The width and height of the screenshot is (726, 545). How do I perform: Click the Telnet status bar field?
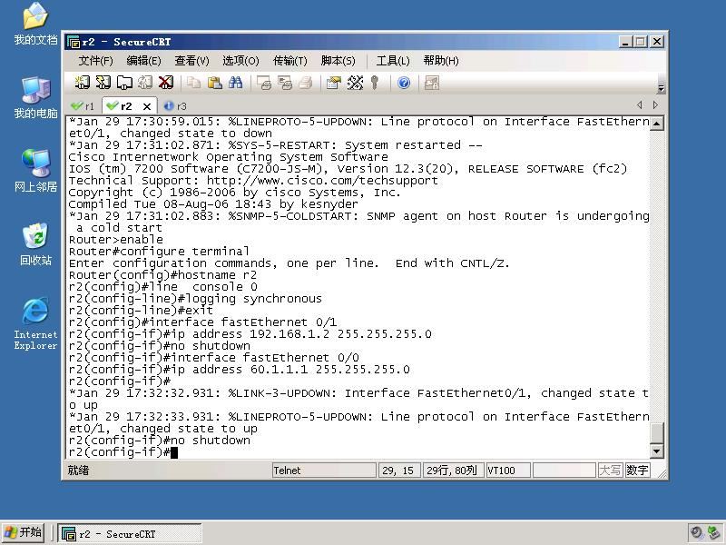324,471
